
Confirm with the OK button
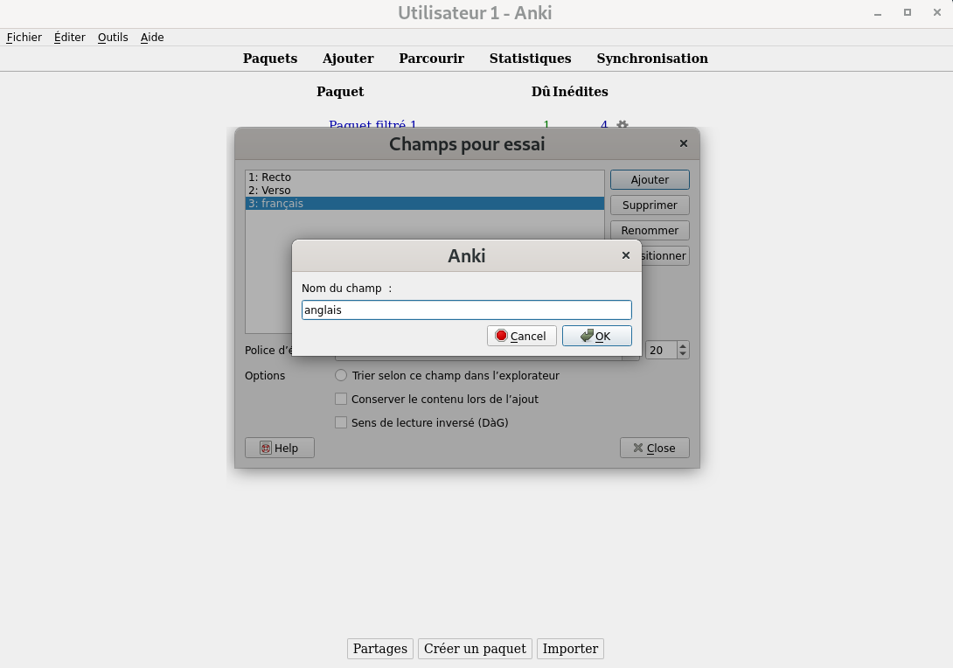(596, 336)
